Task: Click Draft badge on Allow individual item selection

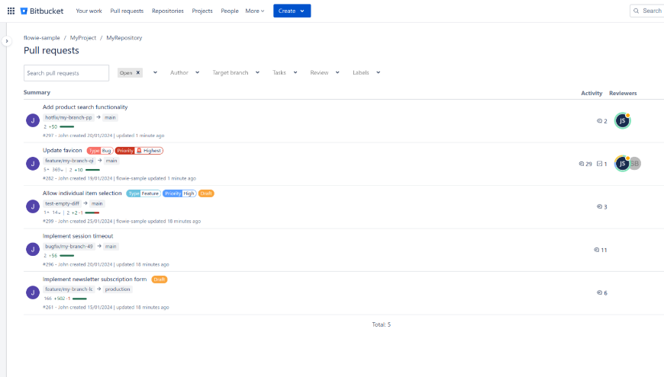Action: 206,193
